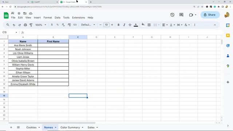Open the Edit menu
Screen dimensions: 233x131
point(20,17)
